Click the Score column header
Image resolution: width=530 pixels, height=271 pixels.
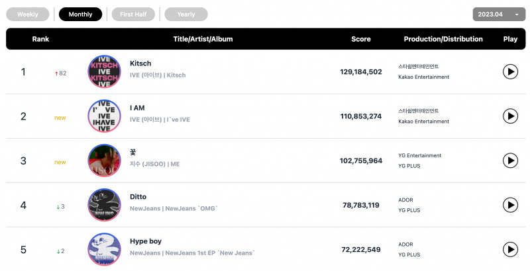click(360, 39)
